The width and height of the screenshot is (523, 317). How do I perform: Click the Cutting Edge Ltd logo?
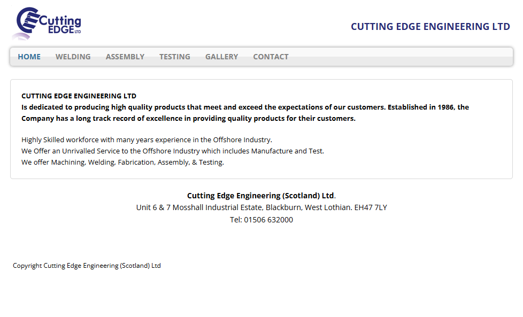48,23
